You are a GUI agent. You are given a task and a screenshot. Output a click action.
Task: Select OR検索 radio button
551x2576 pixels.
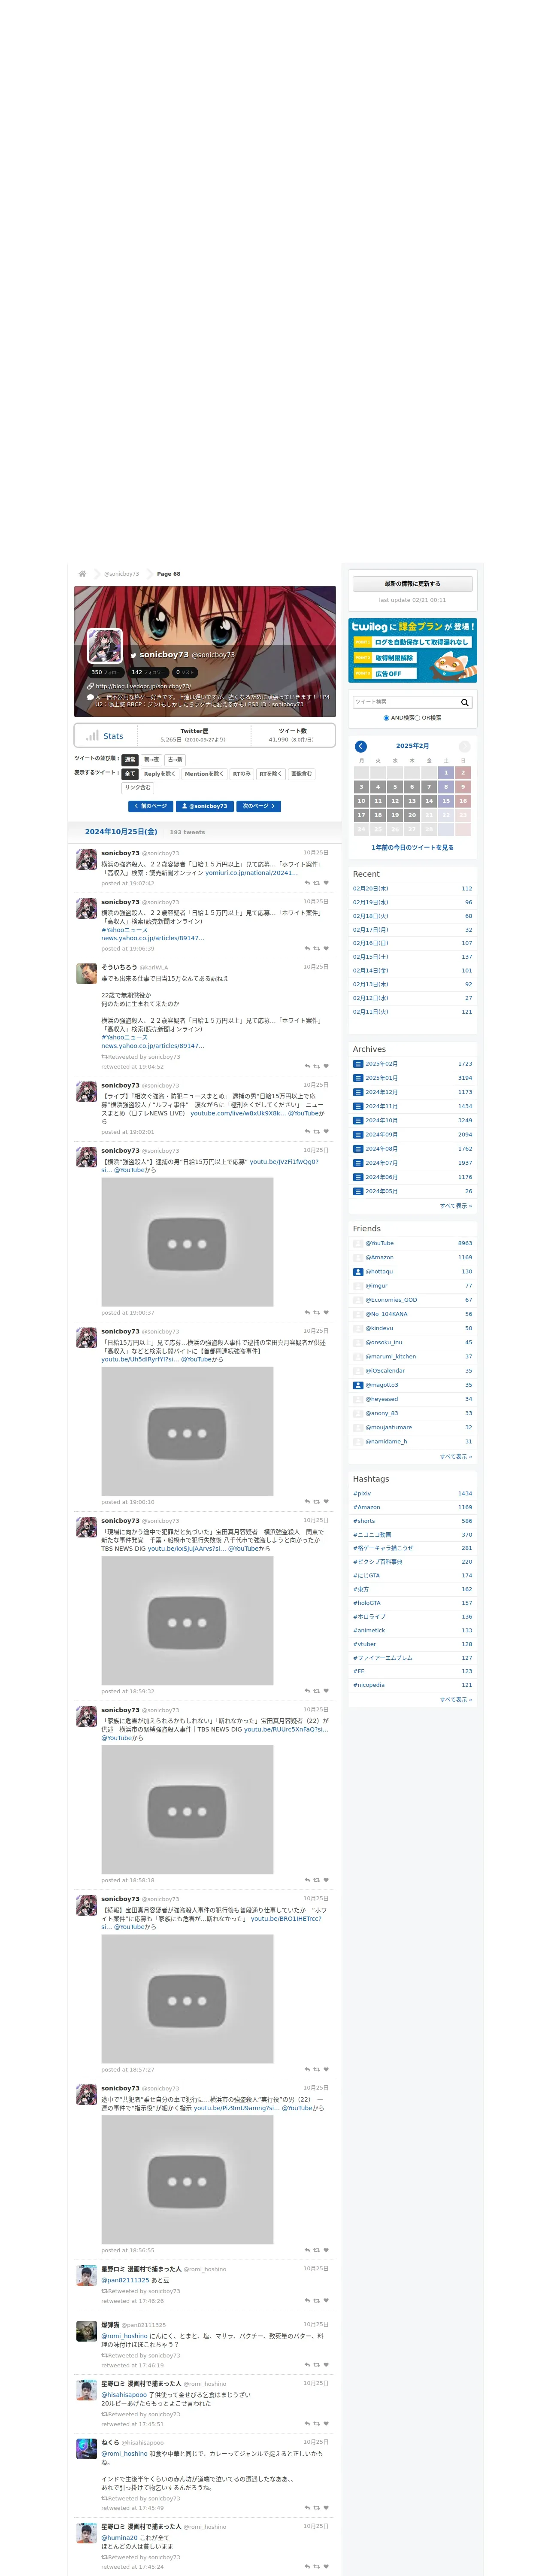(418, 718)
